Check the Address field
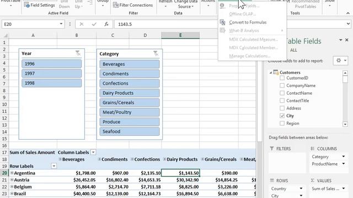Screen dimensions: 353x198 pyautogui.click(x=282, y=108)
